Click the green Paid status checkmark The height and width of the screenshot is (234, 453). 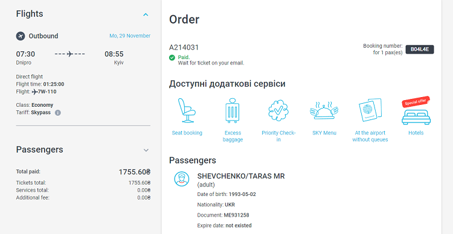point(172,58)
